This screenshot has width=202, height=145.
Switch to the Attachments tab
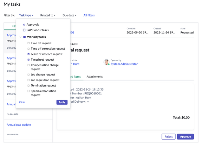coord(95,76)
